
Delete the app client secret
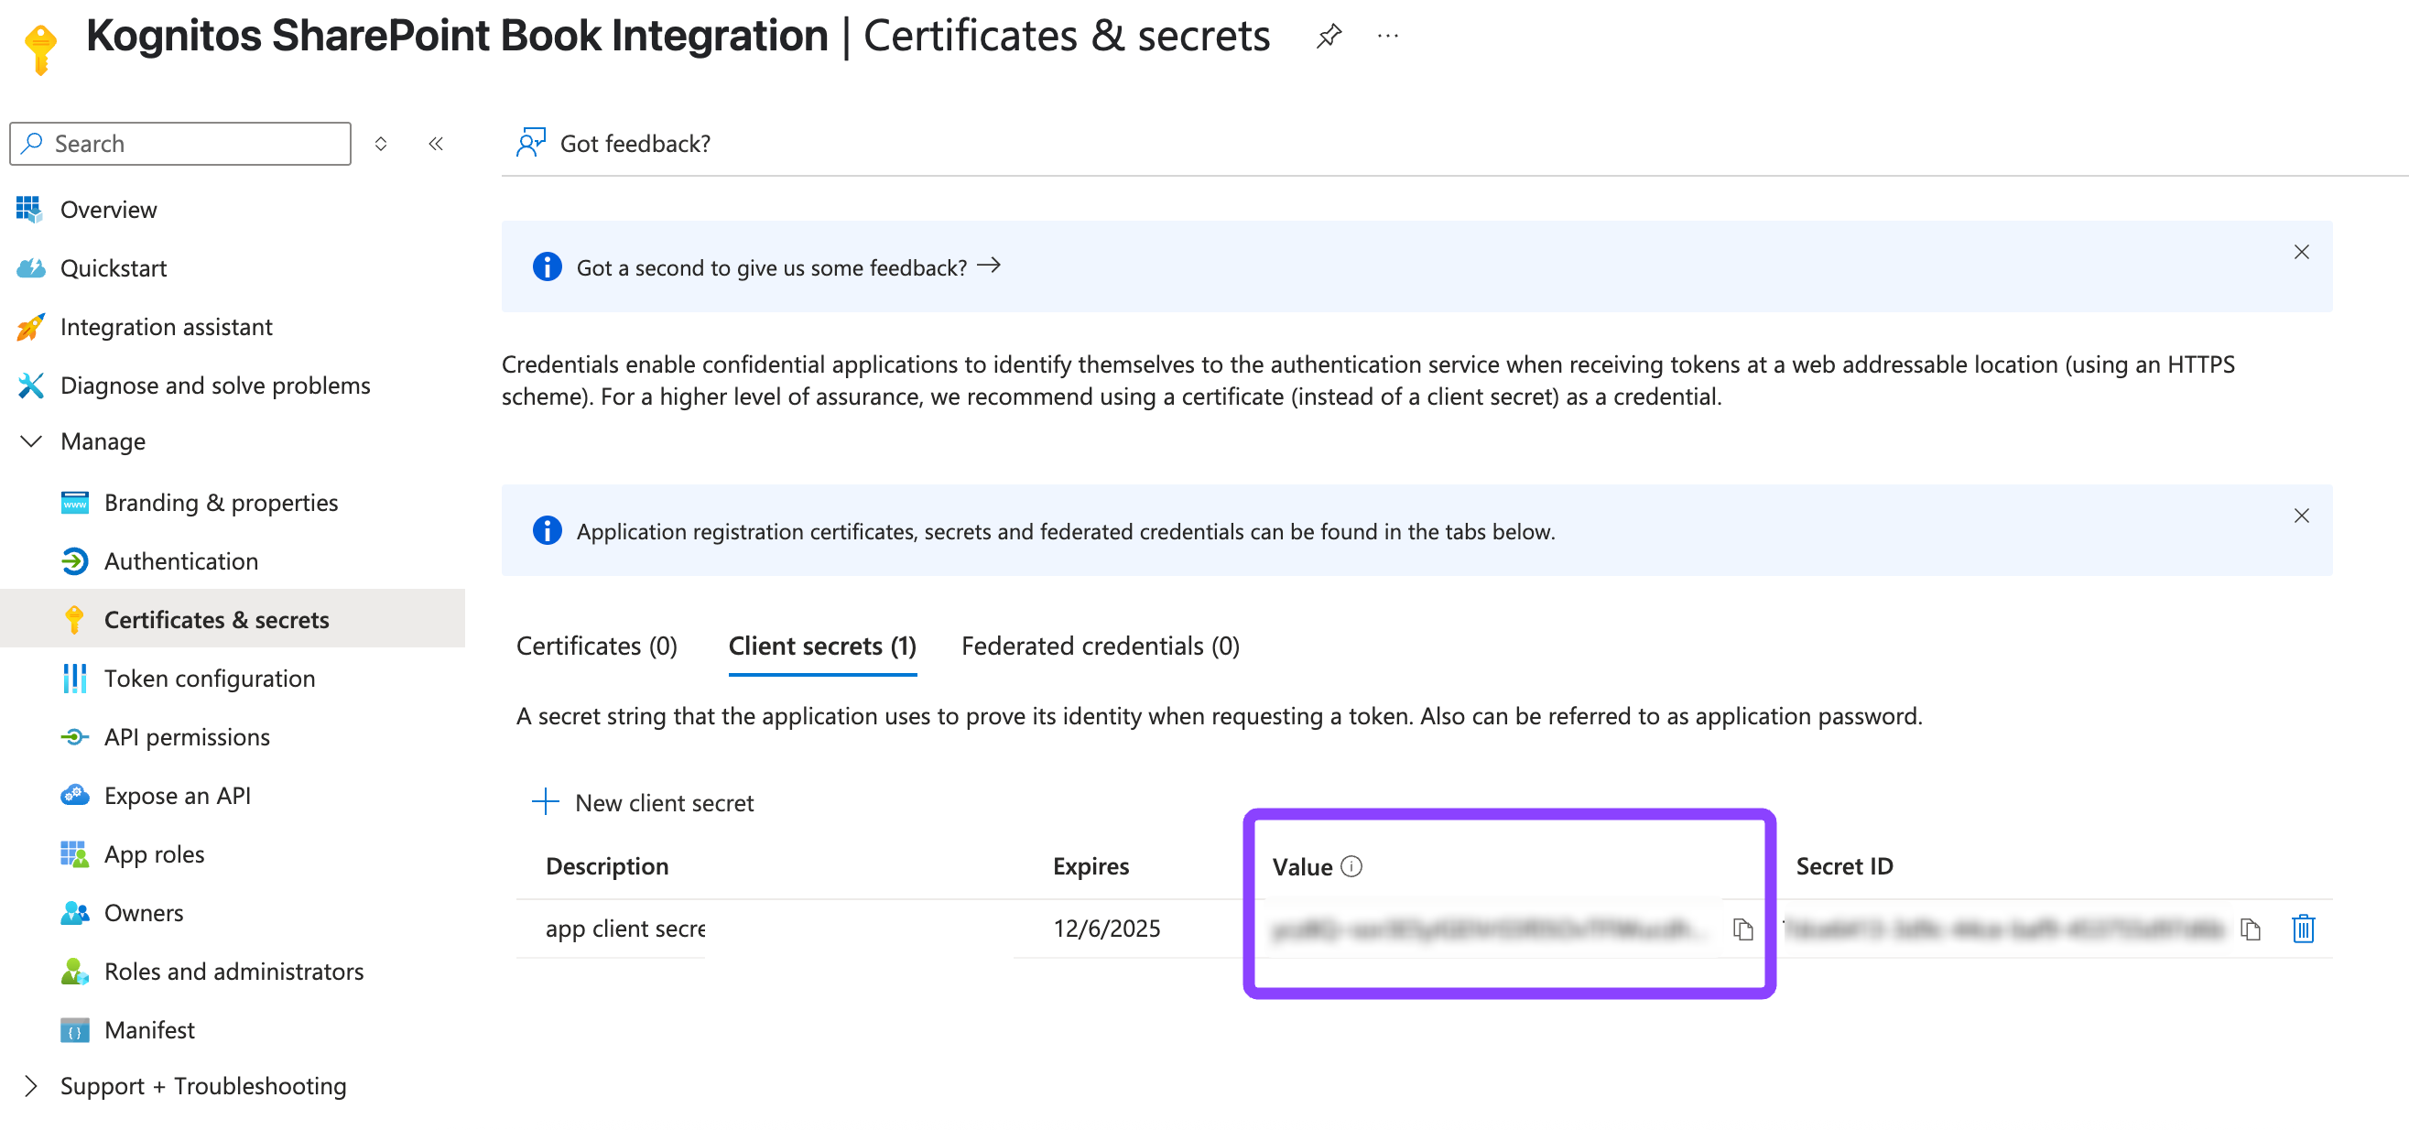click(2303, 928)
